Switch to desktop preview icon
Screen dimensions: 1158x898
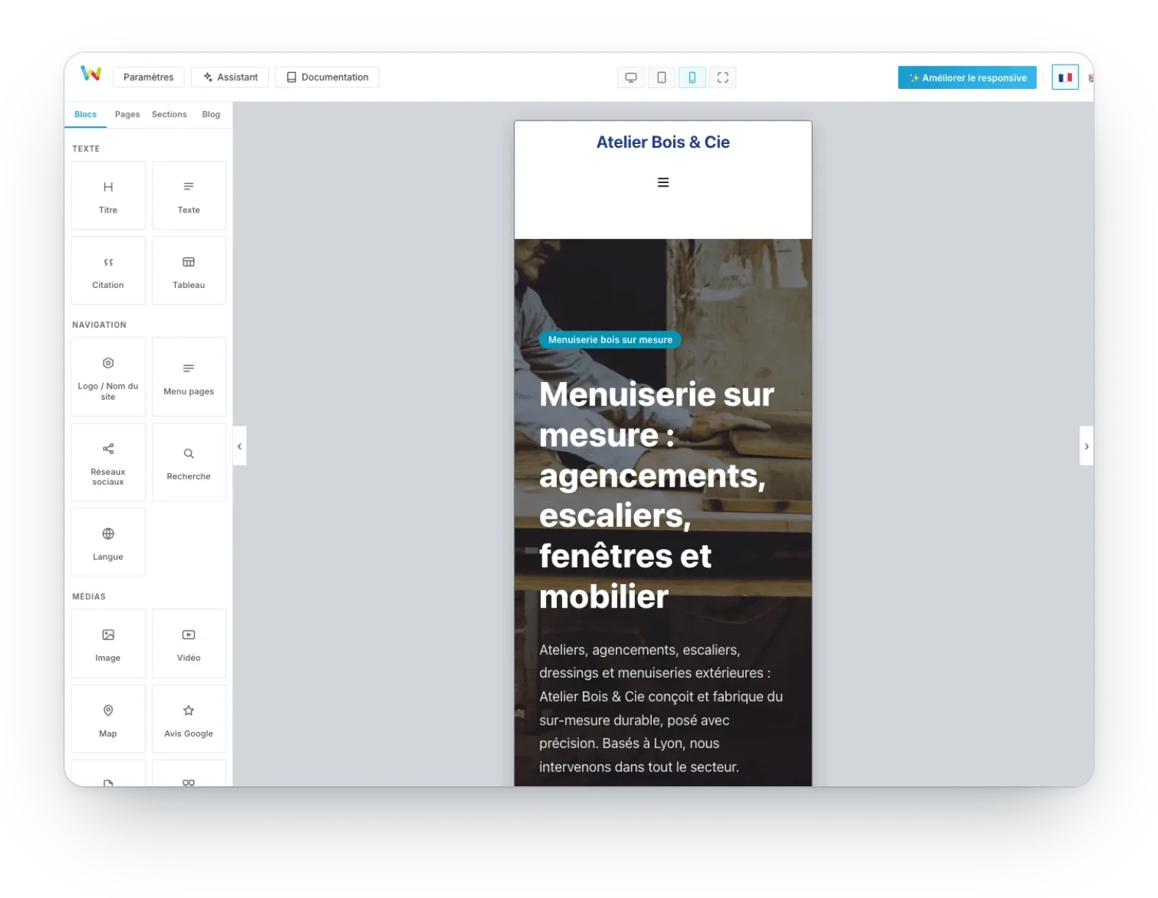click(630, 77)
